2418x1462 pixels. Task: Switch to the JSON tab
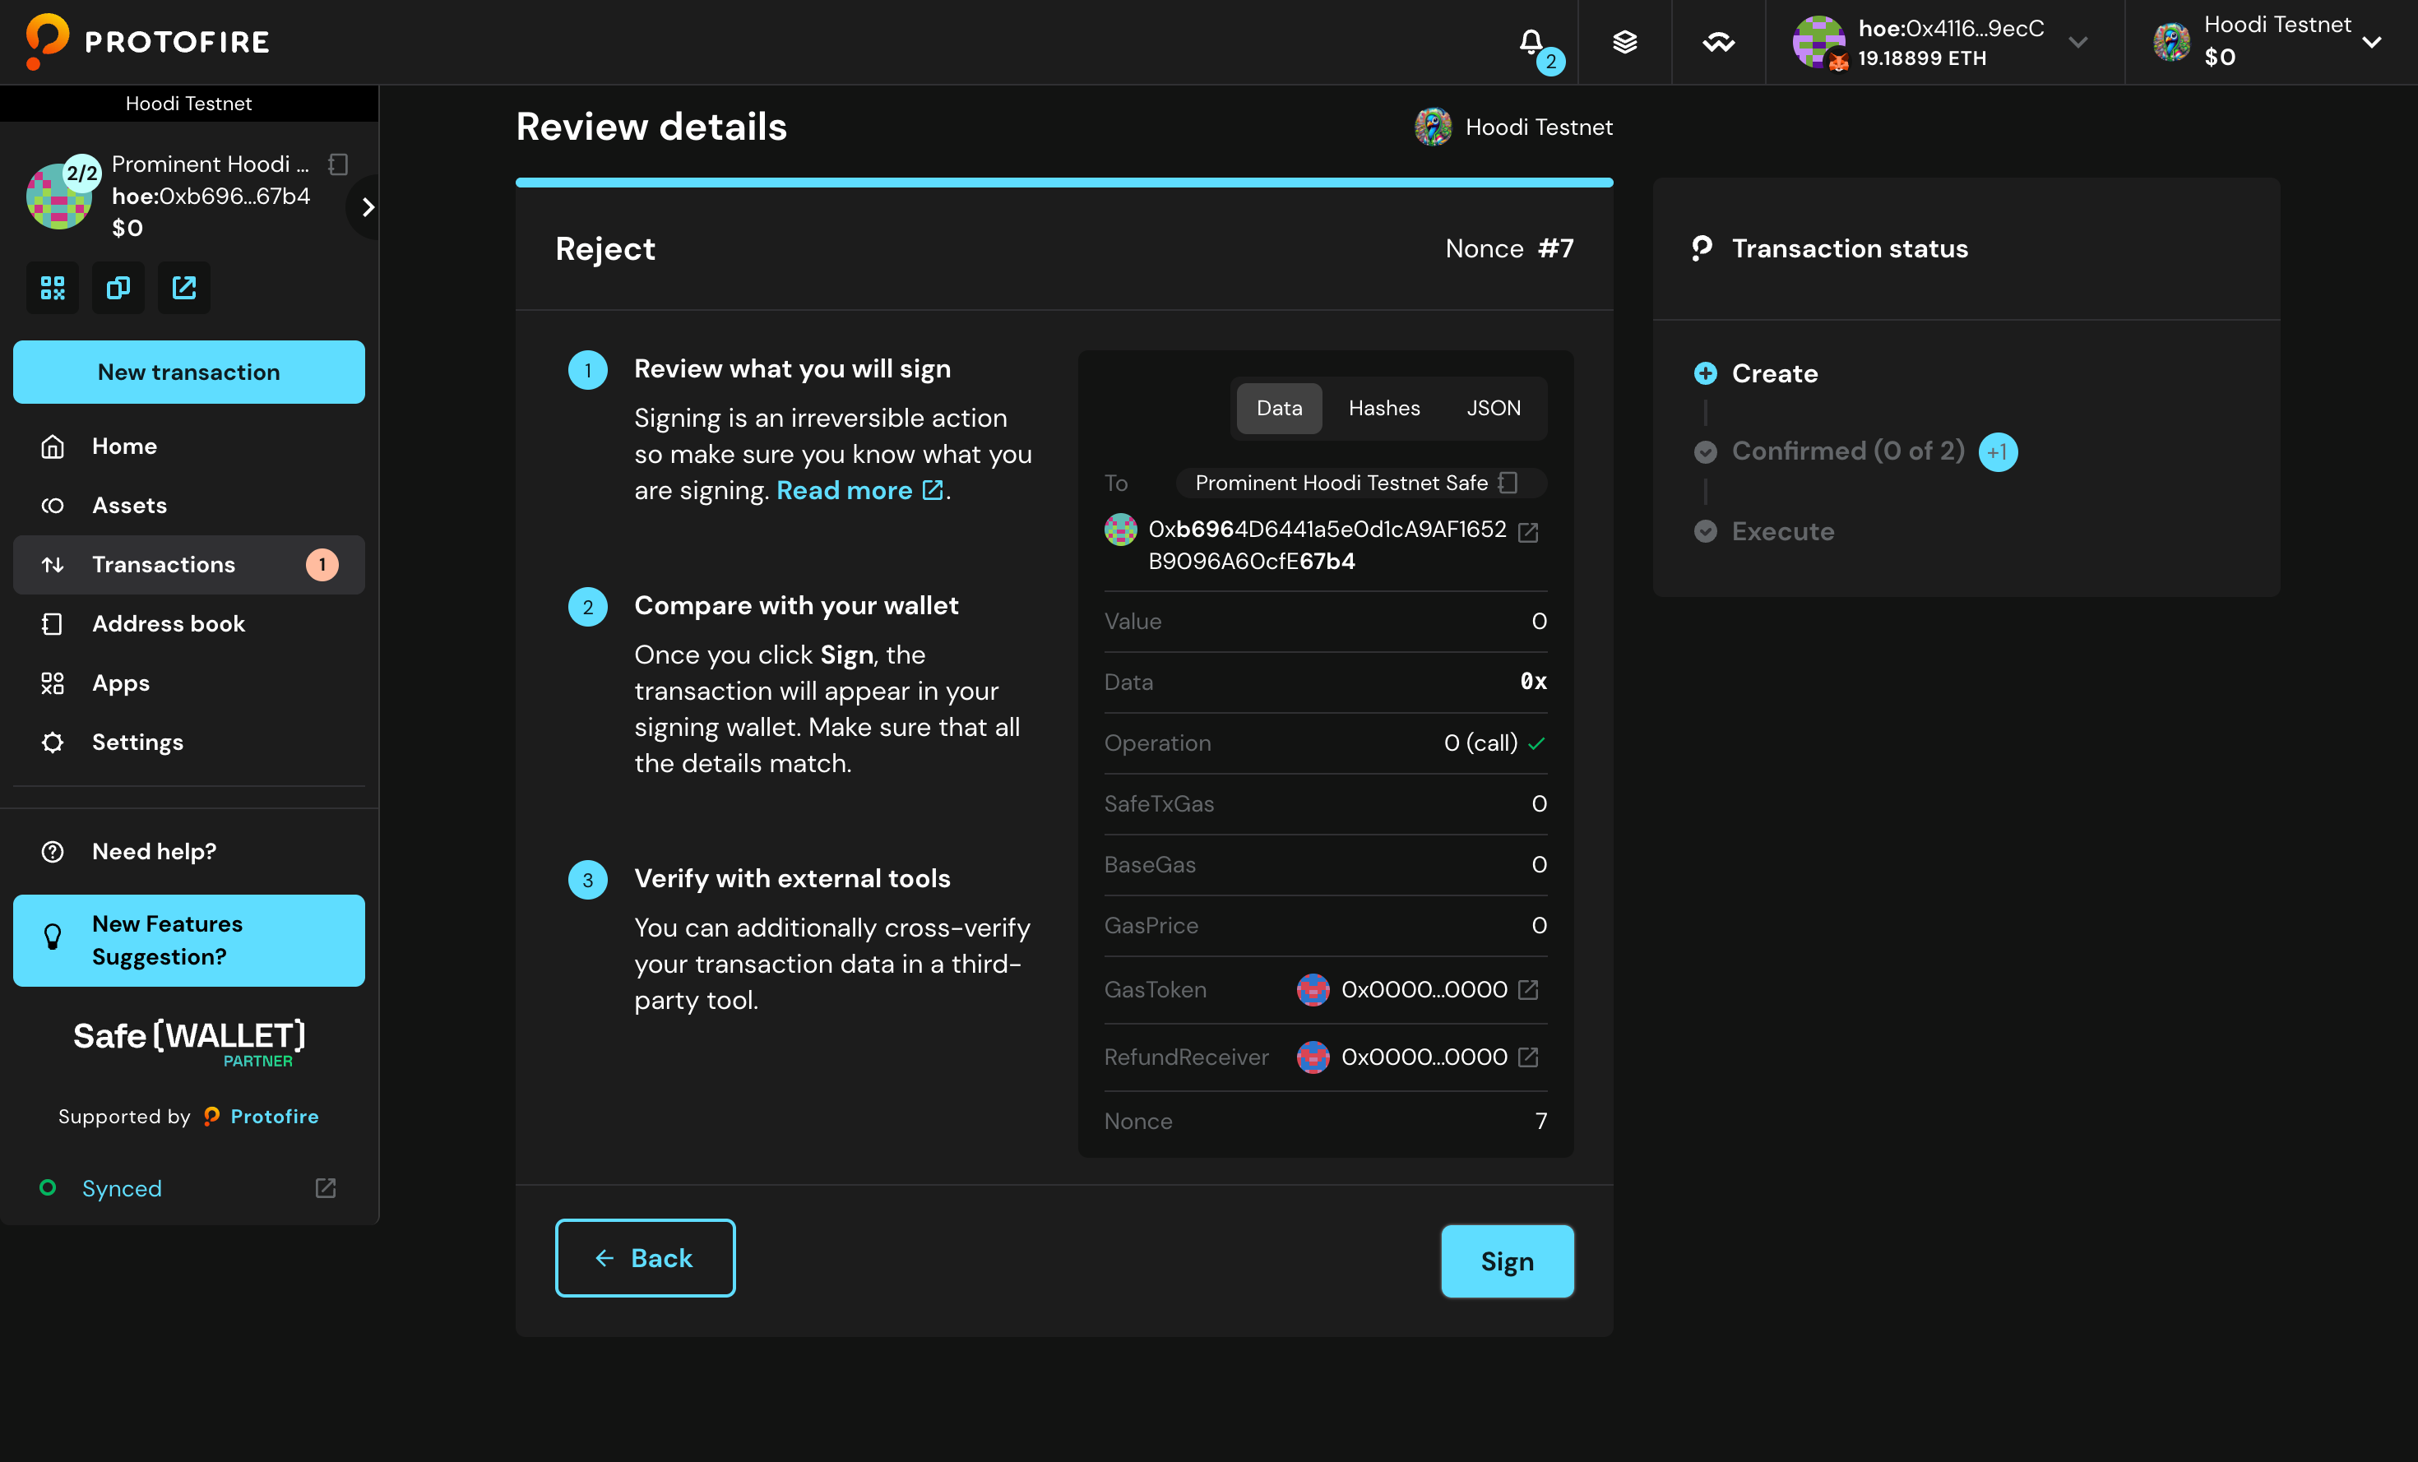pyautogui.click(x=1493, y=408)
